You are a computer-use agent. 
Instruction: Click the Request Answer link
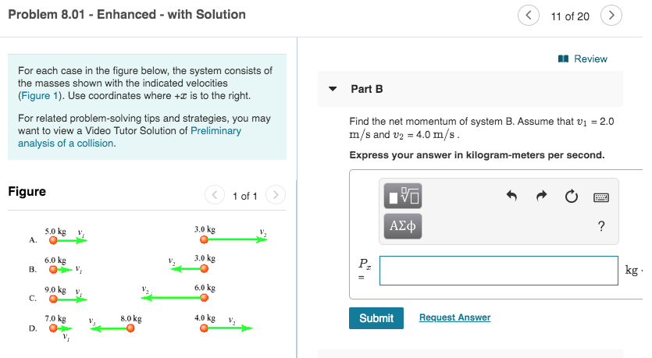click(x=455, y=317)
